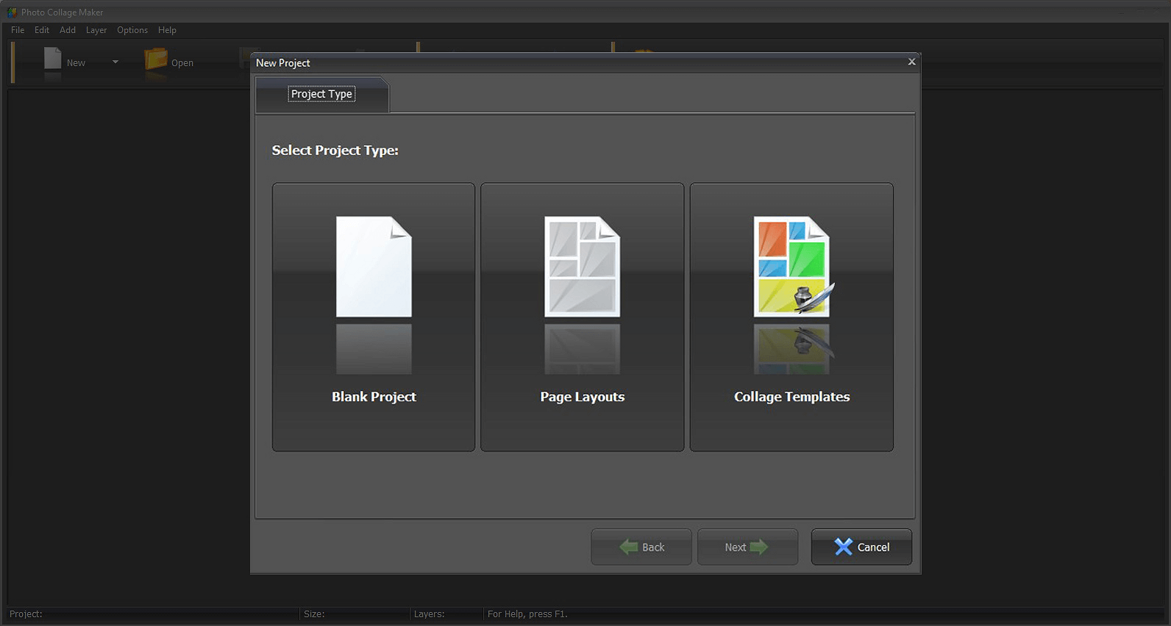Open the Layer menu

96,30
